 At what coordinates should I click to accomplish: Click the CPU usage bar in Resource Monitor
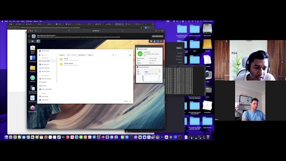(151, 70)
